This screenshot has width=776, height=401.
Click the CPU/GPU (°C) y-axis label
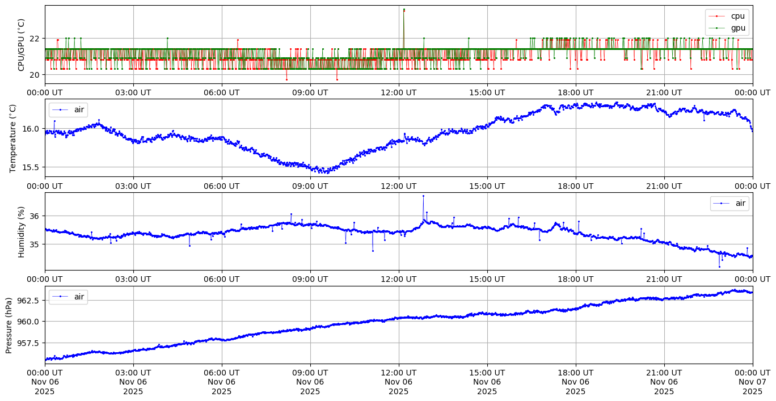click(22, 45)
